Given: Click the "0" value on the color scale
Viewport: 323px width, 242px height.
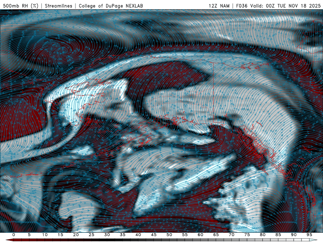Looking at the screenshot, I should tap(14, 235).
